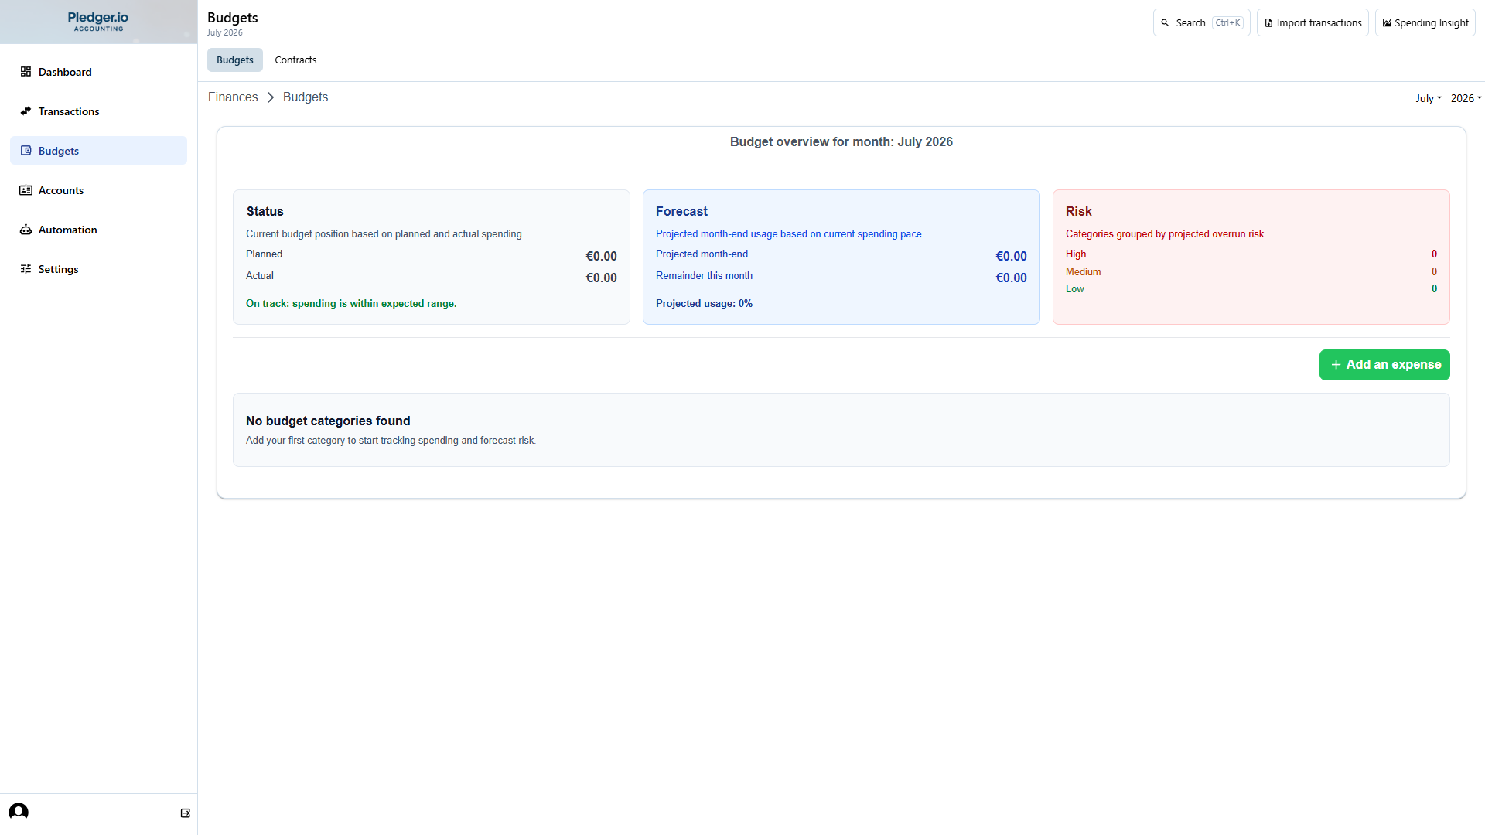Click the On track status message
The image size is (1485, 835).
[351, 304]
